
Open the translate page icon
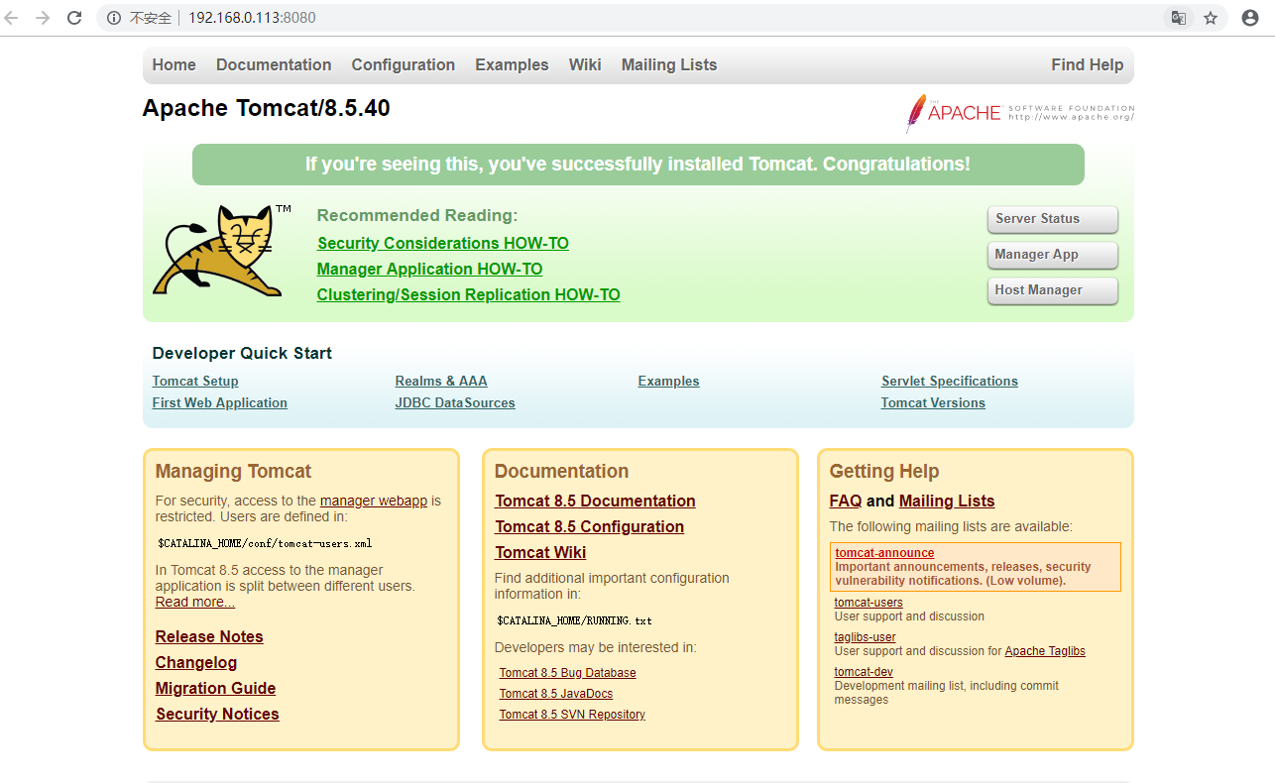point(1178,18)
